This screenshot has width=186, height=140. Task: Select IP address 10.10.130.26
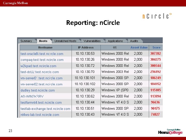[85, 60]
